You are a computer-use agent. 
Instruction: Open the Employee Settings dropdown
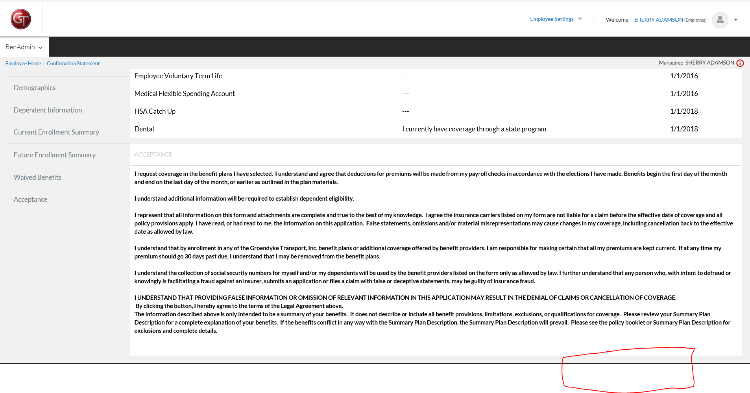[555, 19]
